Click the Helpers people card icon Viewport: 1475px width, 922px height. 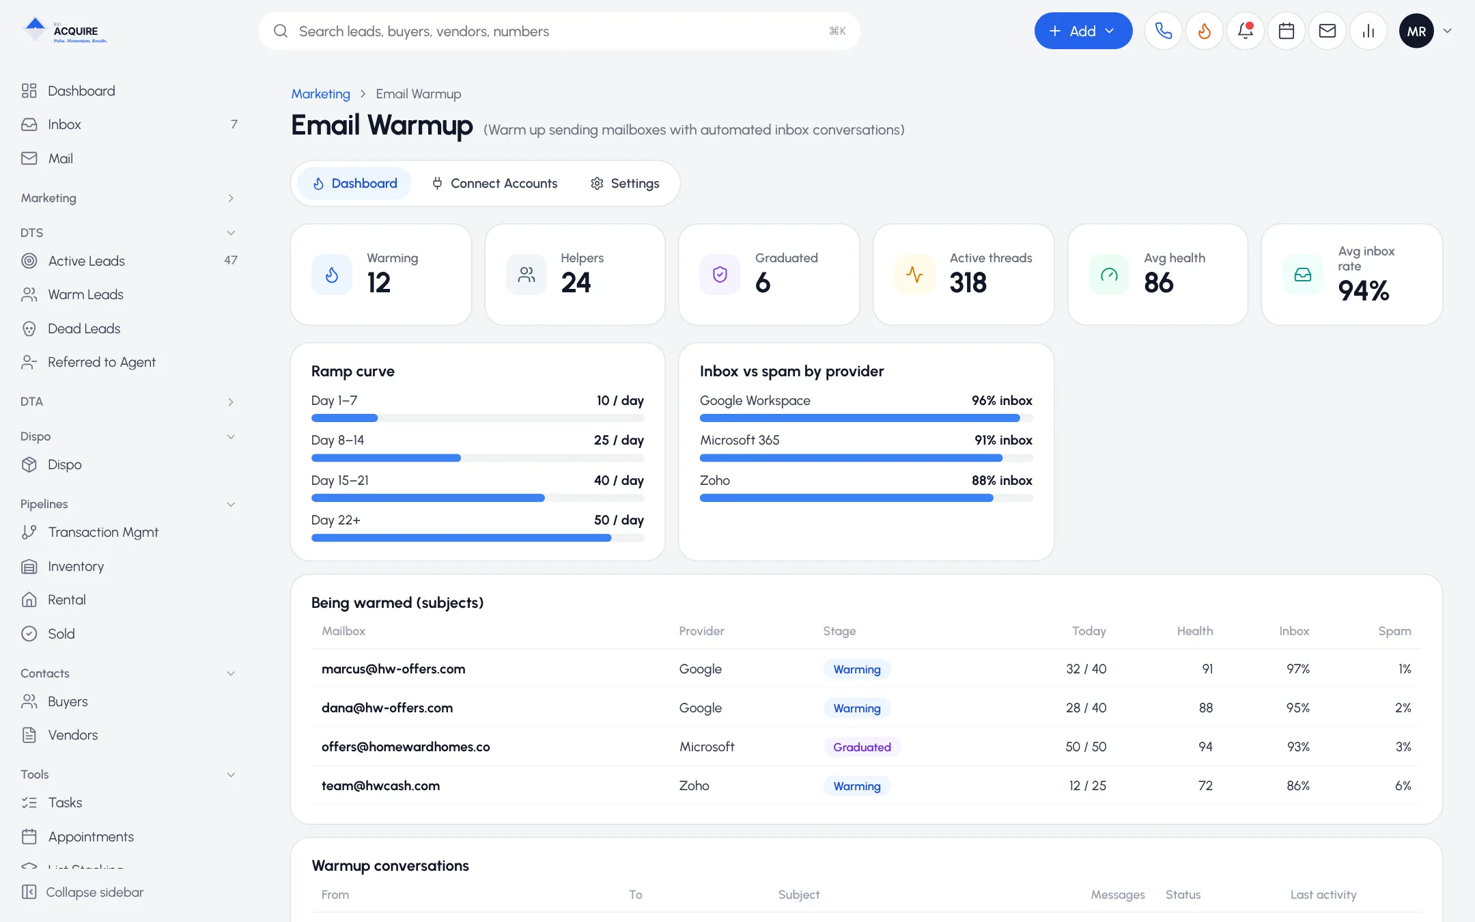(526, 275)
